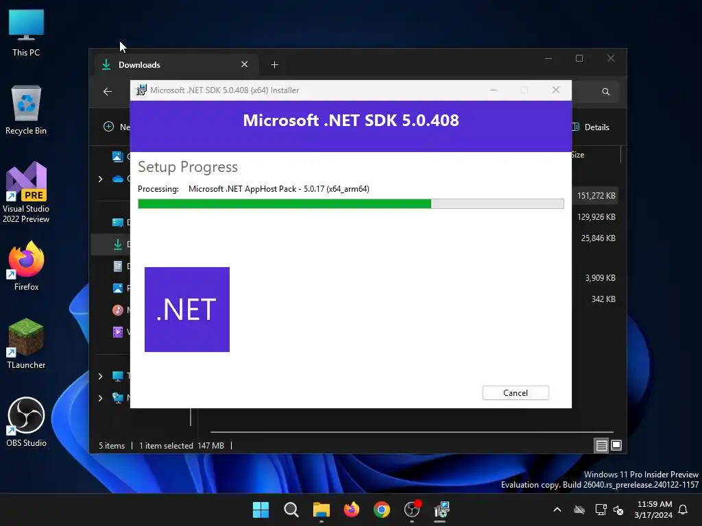Select the Downloads tab in File Explorer
The height and width of the screenshot is (526, 702).
tap(176, 65)
